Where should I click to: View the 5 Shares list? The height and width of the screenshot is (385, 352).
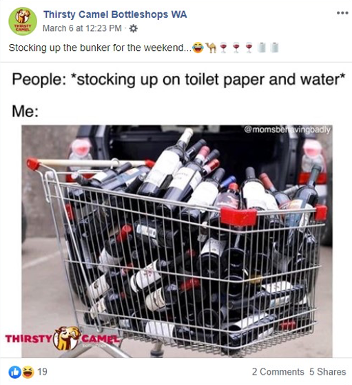(x=327, y=372)
